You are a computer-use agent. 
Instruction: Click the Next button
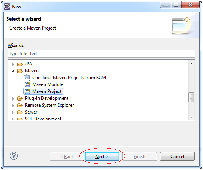[102, 157]
